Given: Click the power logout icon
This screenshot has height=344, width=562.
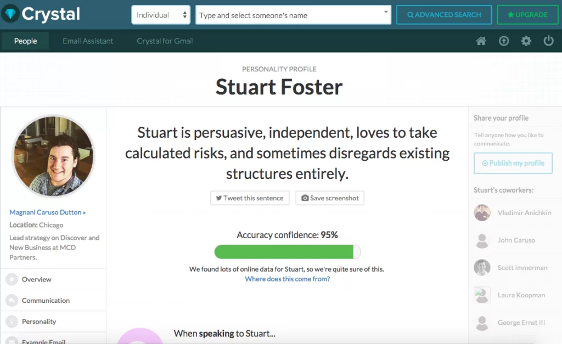Looking at the screenshot, I should tap(548, 41).
